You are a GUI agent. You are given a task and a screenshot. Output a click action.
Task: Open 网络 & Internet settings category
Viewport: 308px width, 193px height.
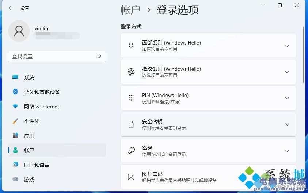point(57,107)
